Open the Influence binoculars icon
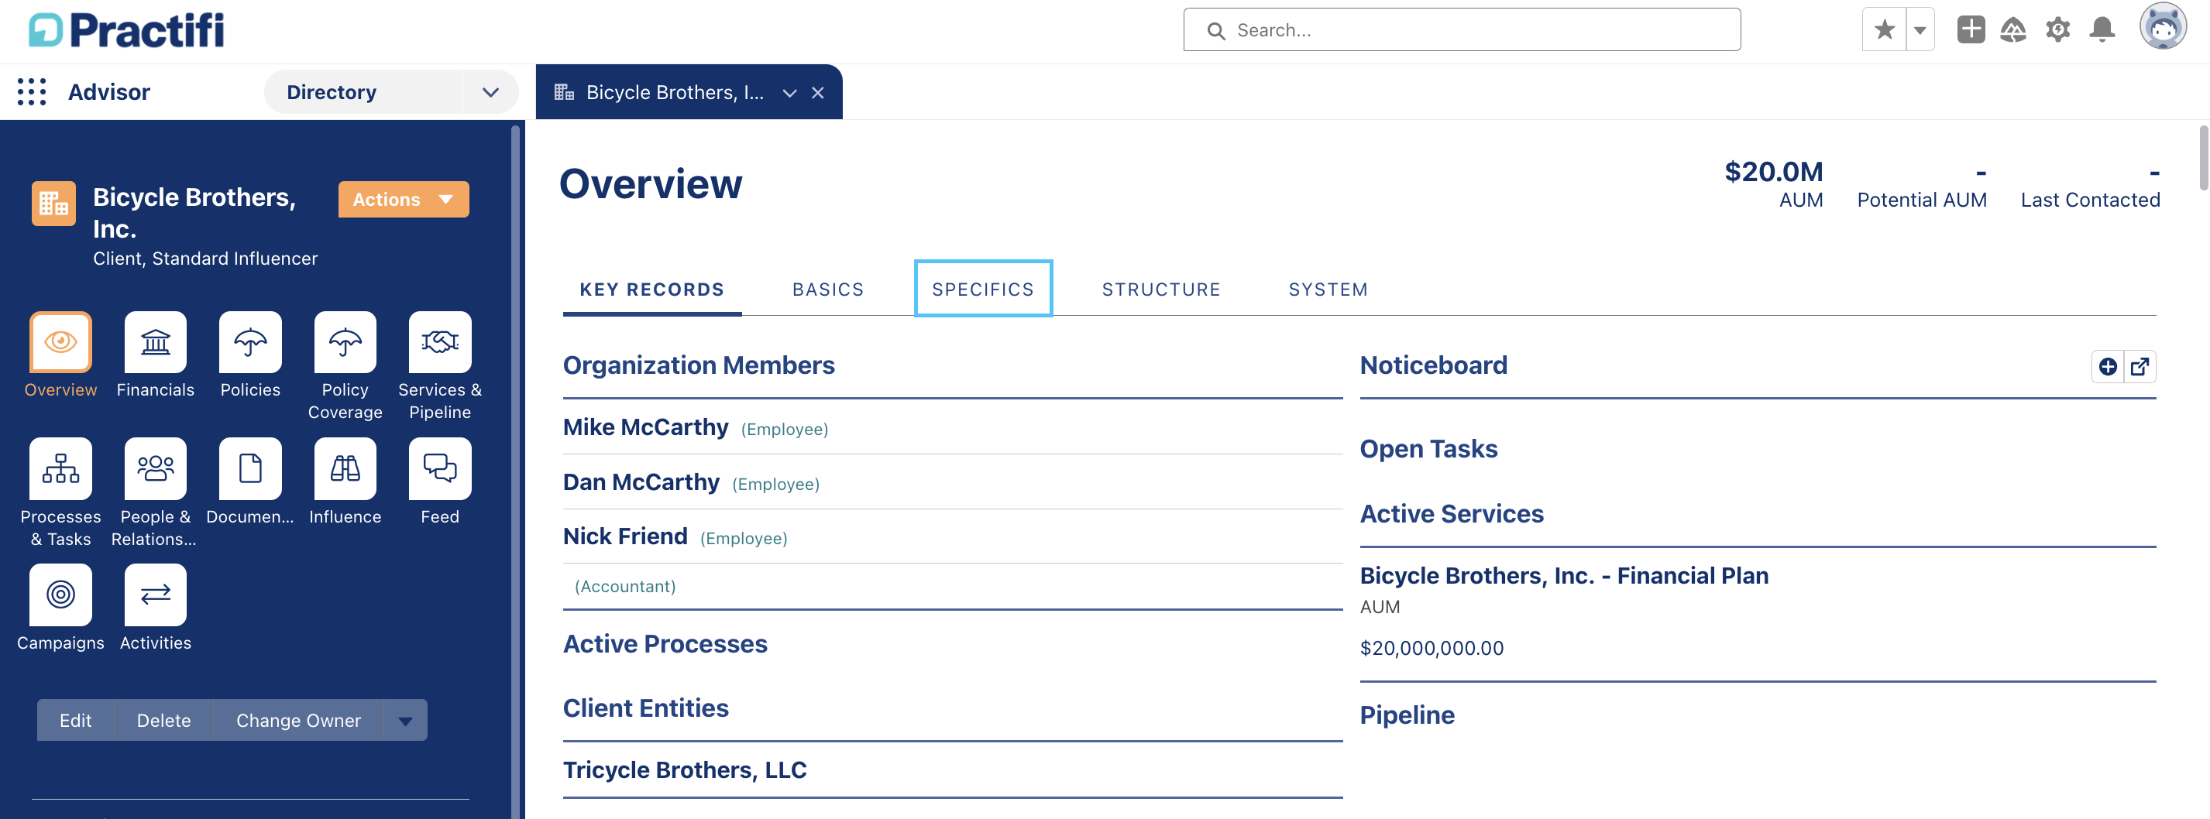Viewport: 2210px width, 819px height. coord(345,468)
